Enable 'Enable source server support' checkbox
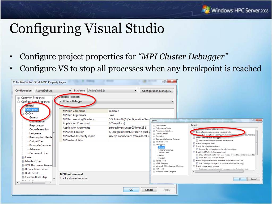272x204 pixels. pyautogui.click(x=194, y=166)
